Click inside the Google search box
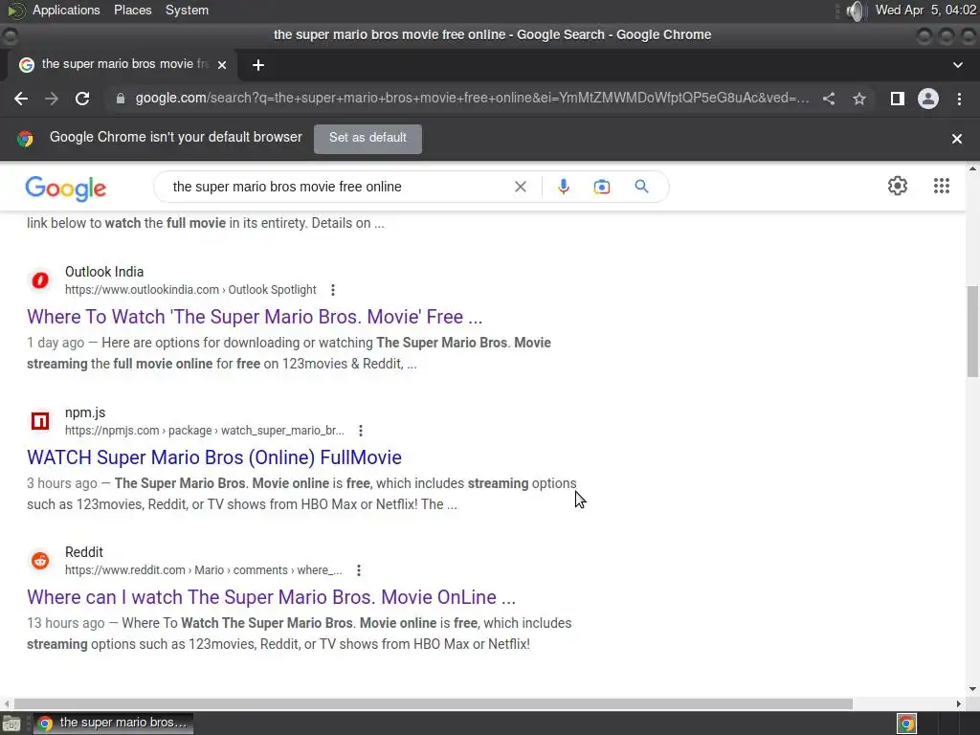 click(338, 187)
